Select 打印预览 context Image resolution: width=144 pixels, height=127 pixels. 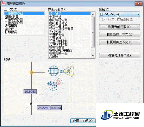point(24,32)
